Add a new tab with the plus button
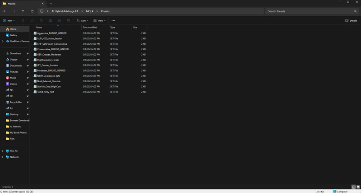361x193 pixels. pos(51,4)
